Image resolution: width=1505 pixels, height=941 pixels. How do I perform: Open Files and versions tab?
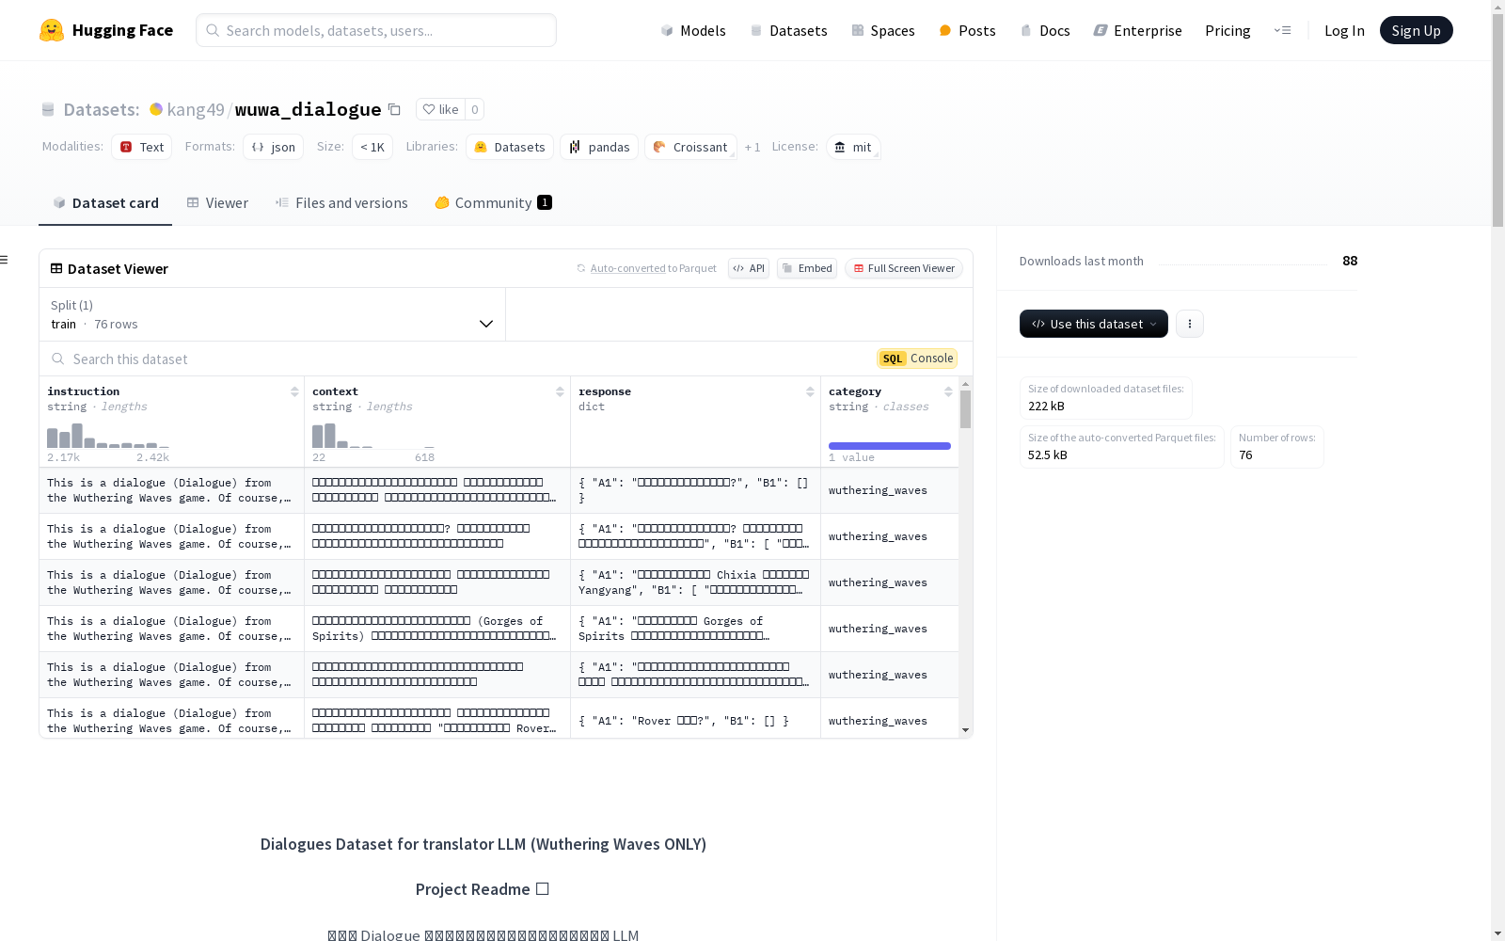[341, 202]
